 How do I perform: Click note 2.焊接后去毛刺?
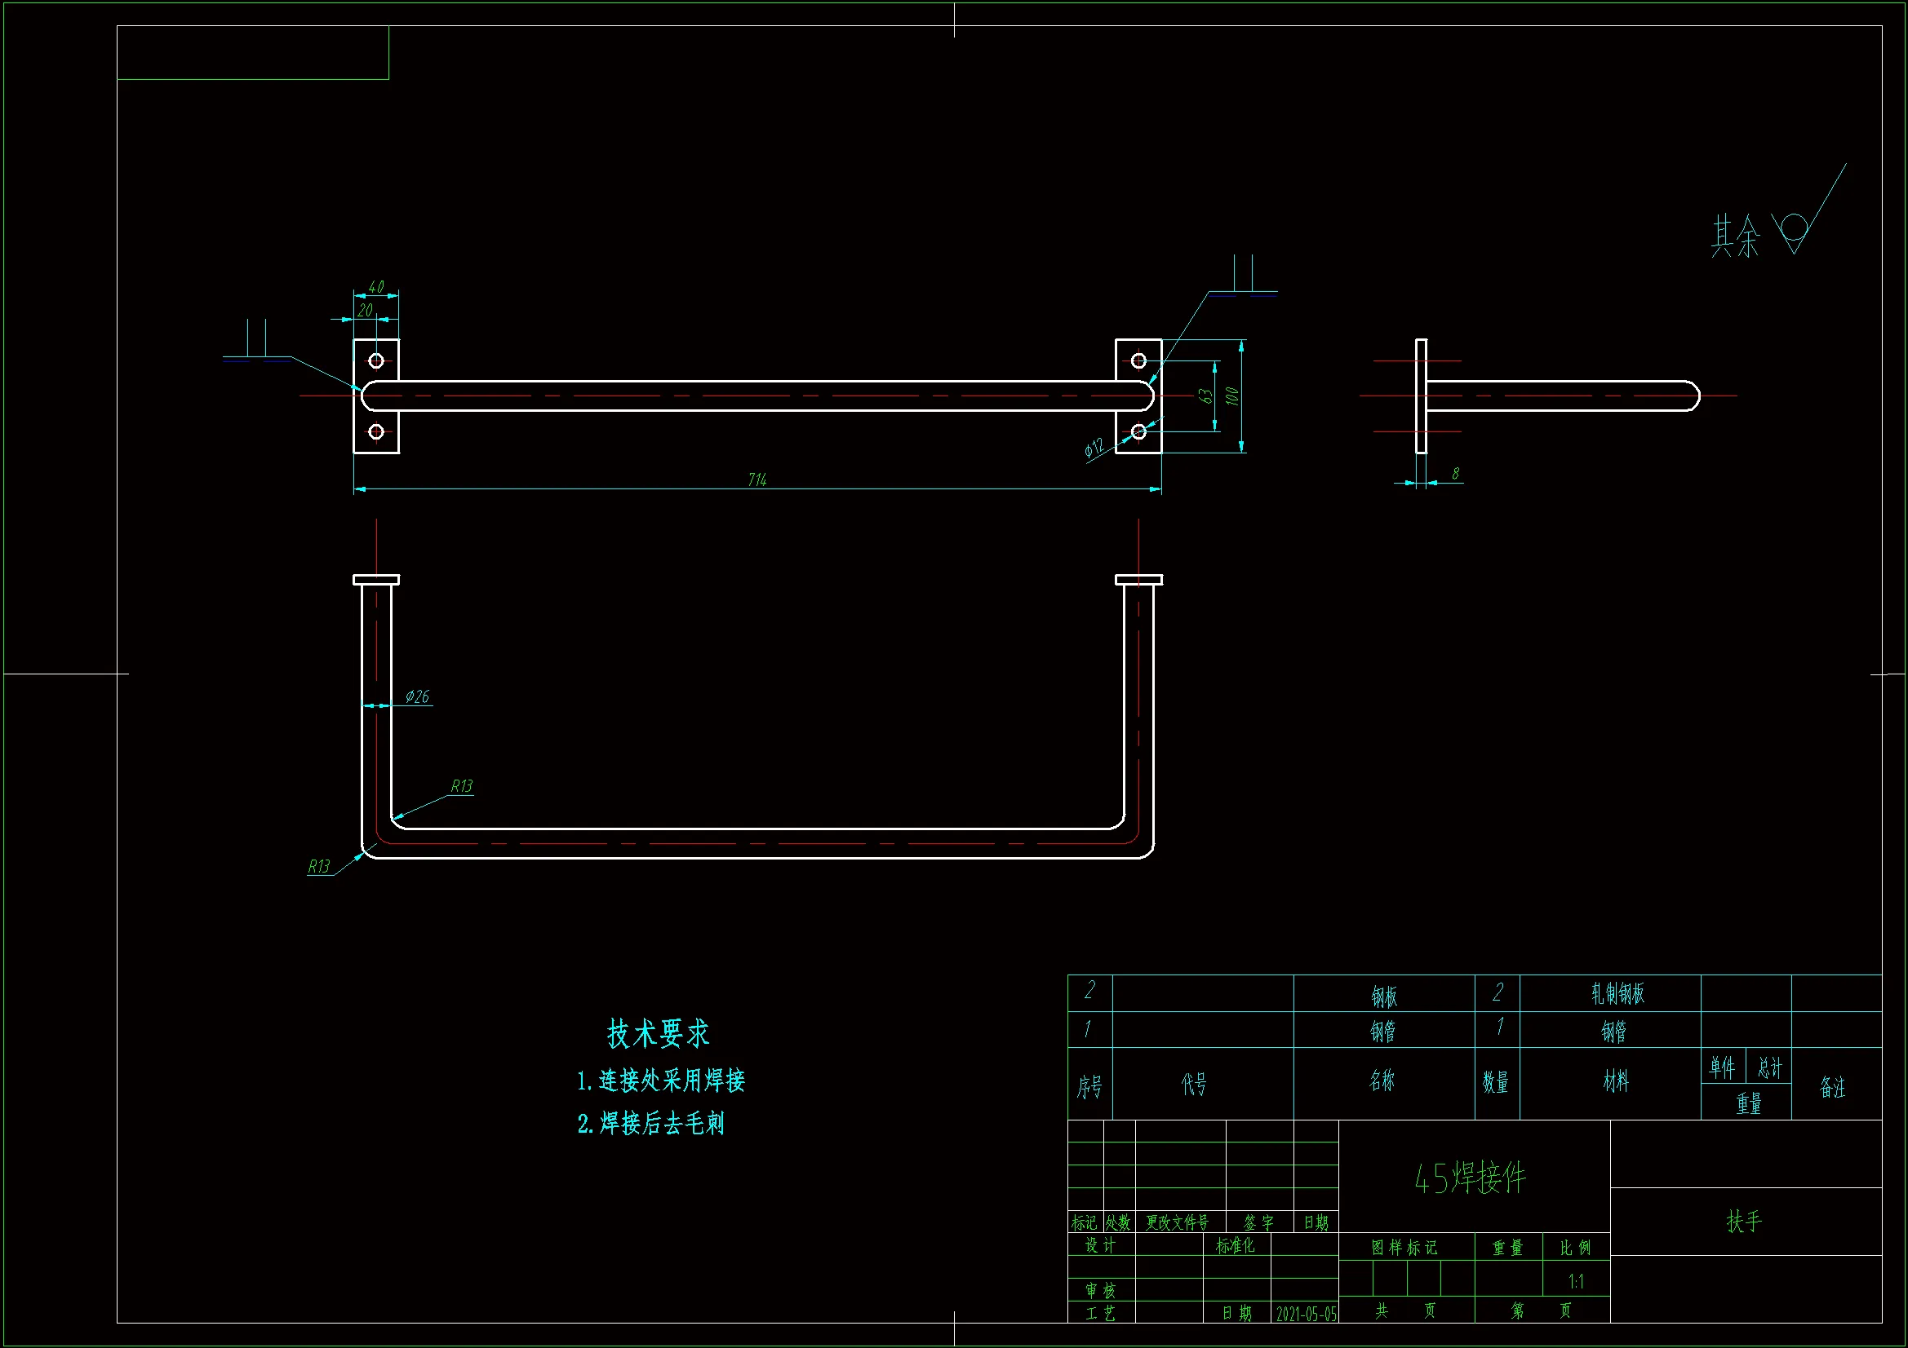650,1124
